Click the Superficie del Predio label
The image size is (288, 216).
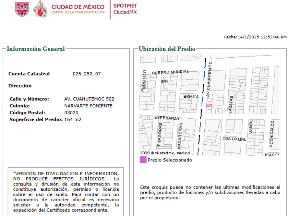tap(36, 119)
